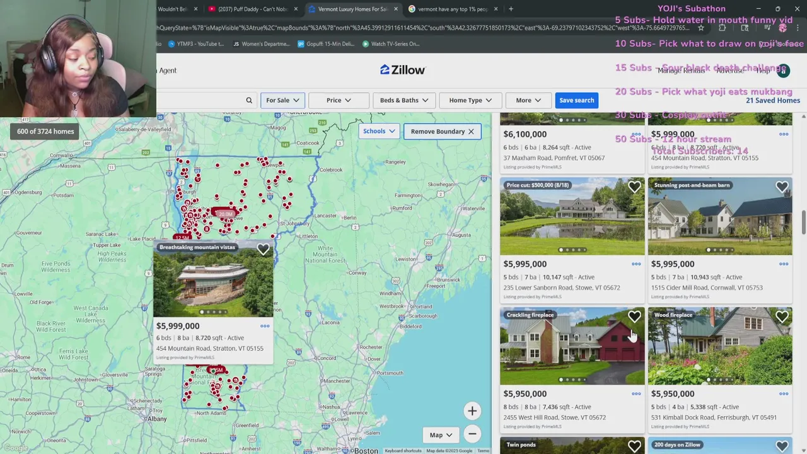Switch to the Puff Daddy YouTube tab
Image resolution: width=807 pixels, height=454 pixels.
click(x=252, y=9)
